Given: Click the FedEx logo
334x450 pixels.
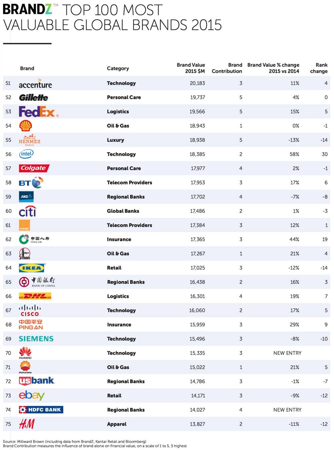Looking at the screenshot, I should pos(38,112).
